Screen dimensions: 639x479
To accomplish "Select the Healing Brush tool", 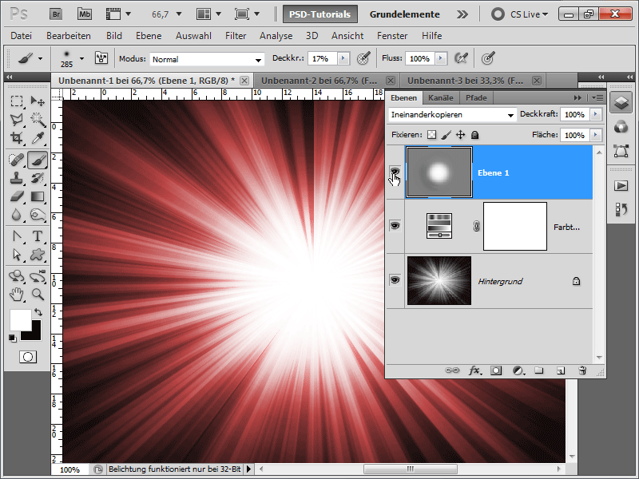I will click(x=17, y=160).
